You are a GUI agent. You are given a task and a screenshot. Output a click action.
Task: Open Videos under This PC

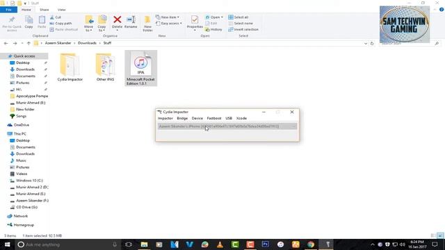click(x=22, y=174)
